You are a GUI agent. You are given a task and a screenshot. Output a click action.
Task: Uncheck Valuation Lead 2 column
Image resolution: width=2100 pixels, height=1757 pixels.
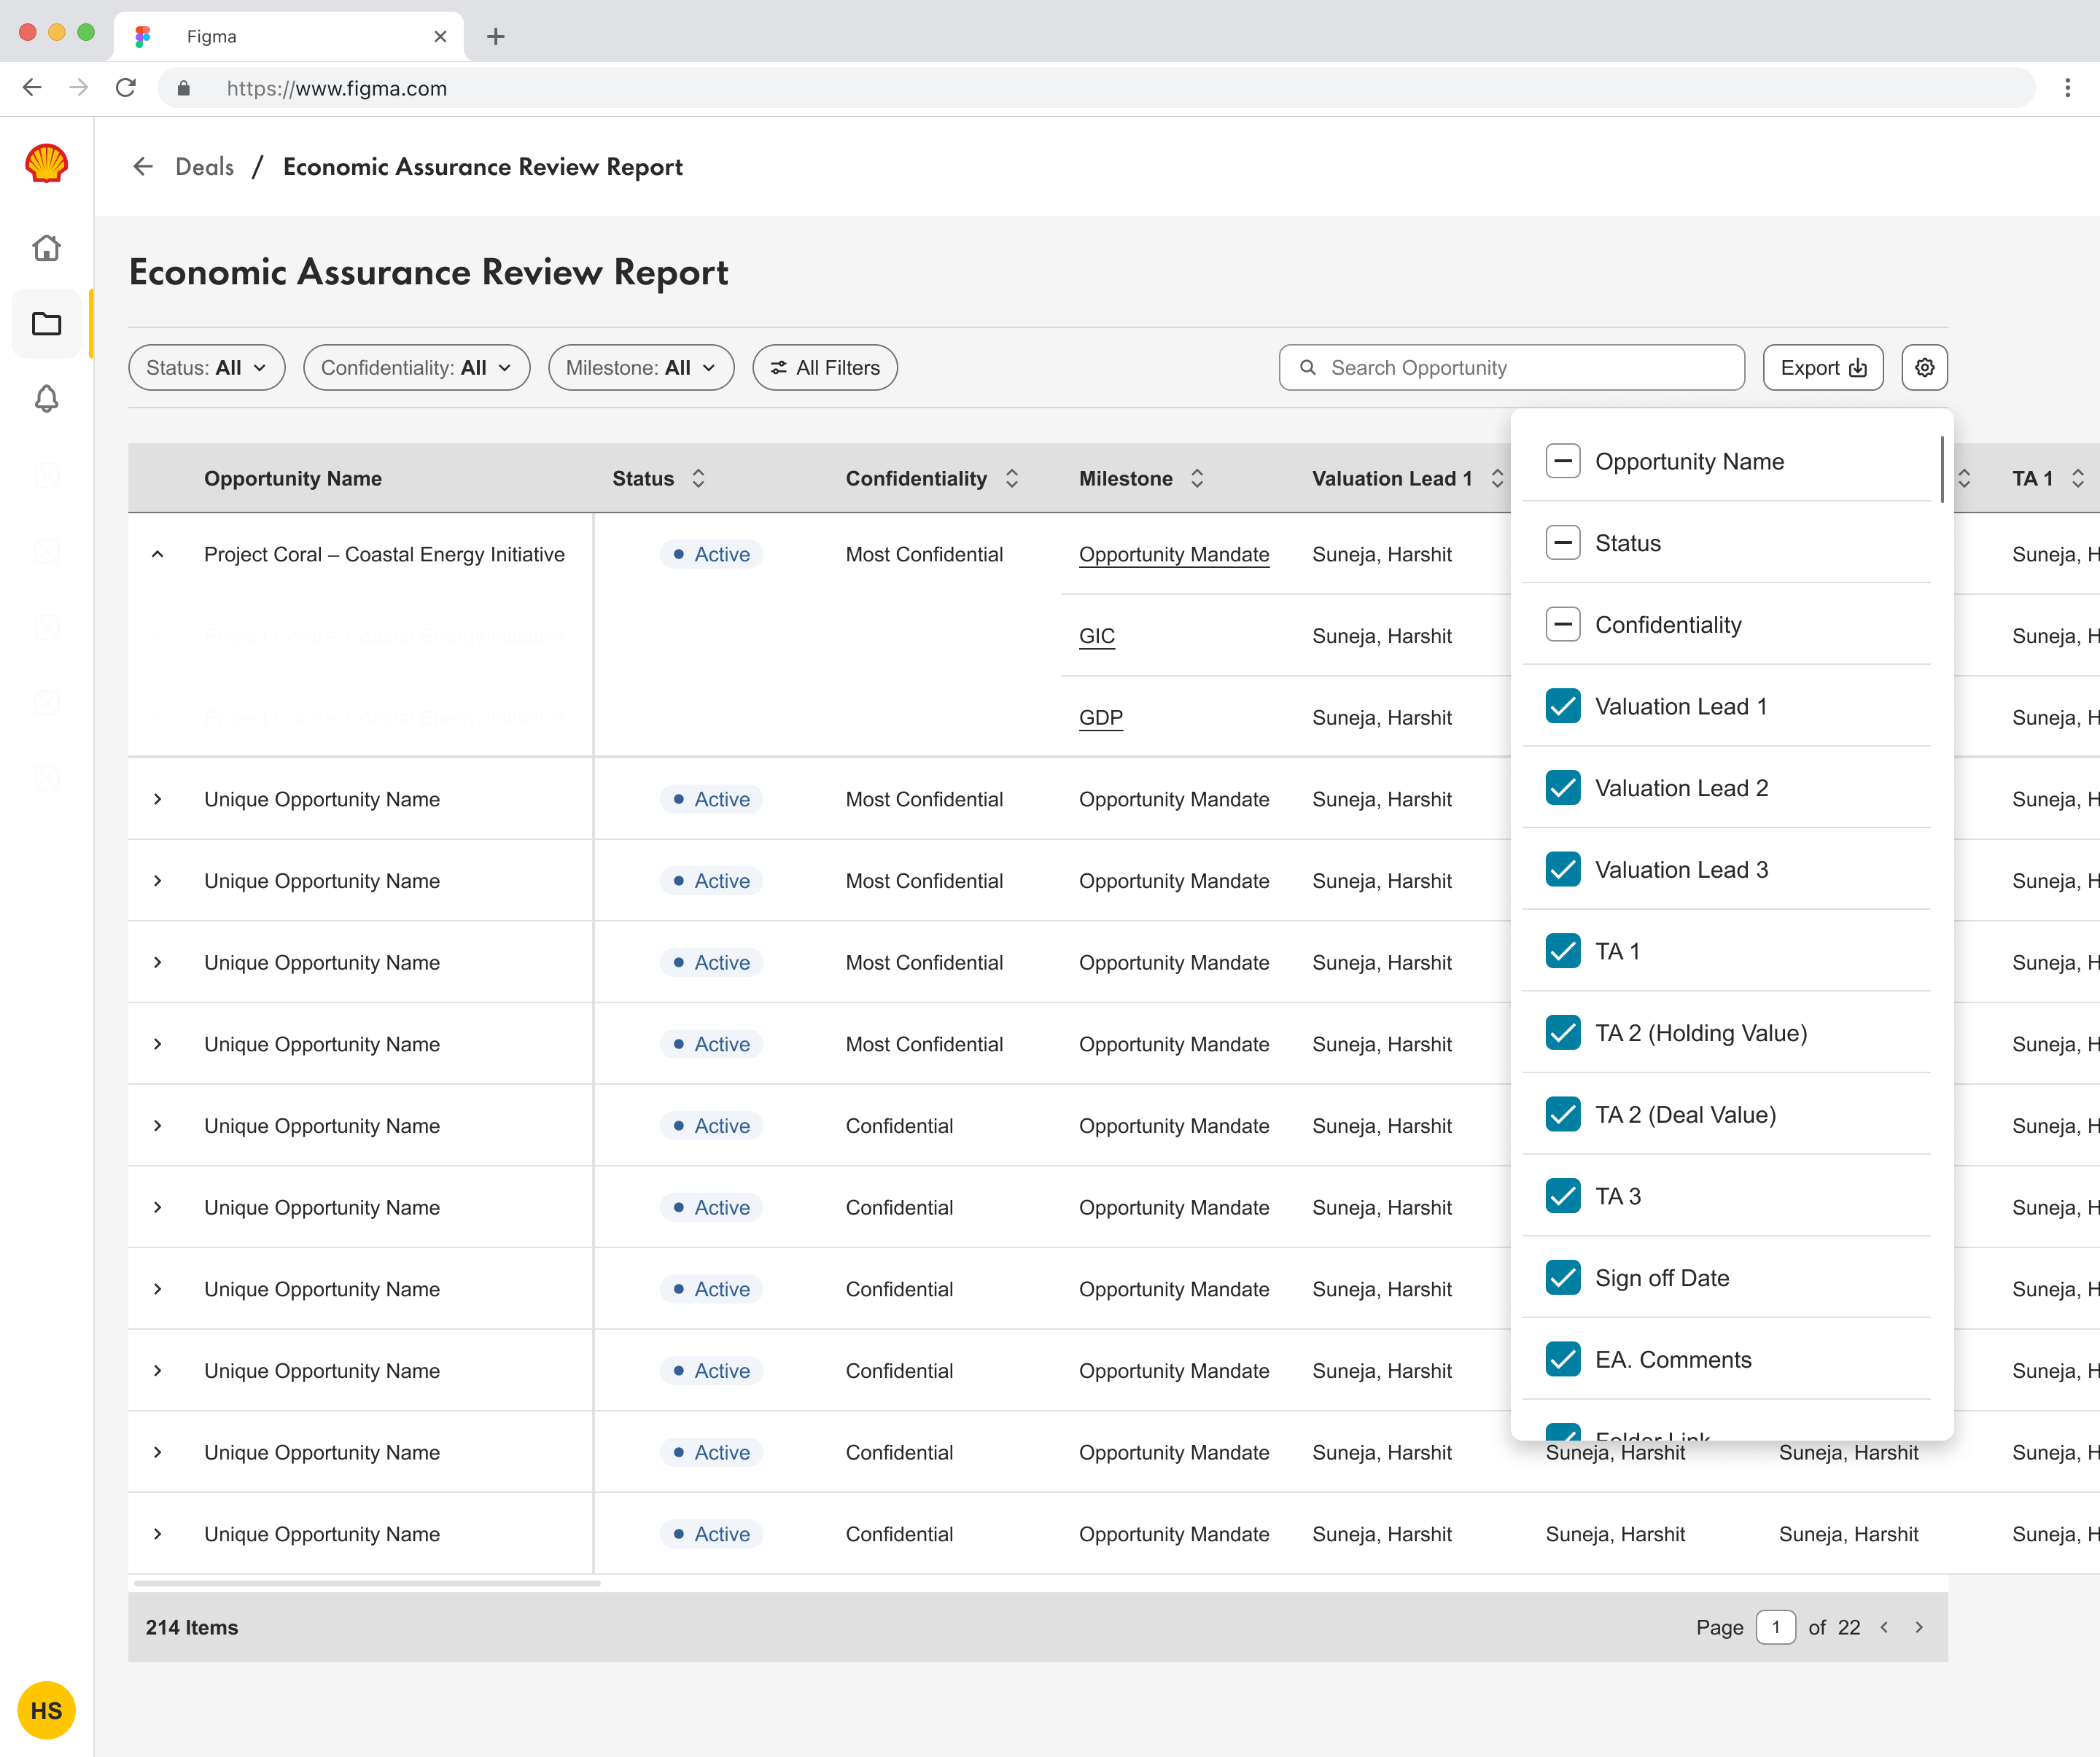1563,788
